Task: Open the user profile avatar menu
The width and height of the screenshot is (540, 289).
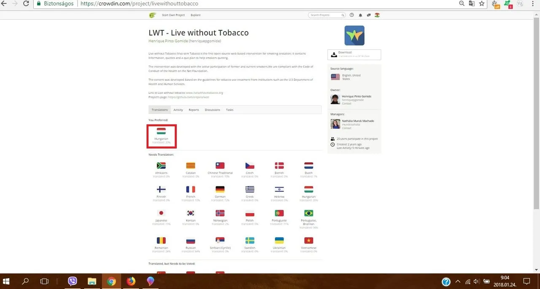Action: 377,15
